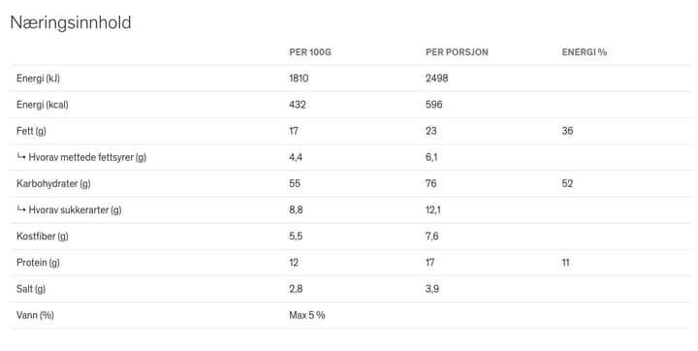This screenshot has width=698, height=351.
Task: Select the protein energy percent value 11
Action: [x=565, y=263]
